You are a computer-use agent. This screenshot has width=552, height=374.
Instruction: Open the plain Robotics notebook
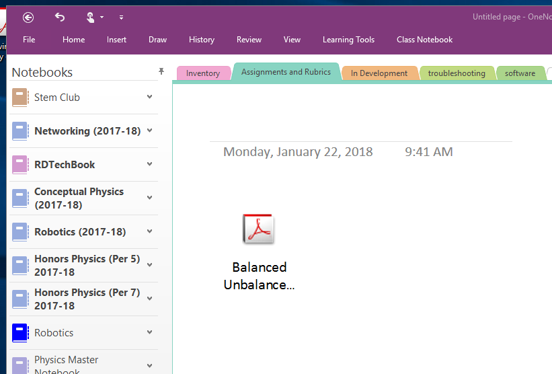[x=84, y=333]
